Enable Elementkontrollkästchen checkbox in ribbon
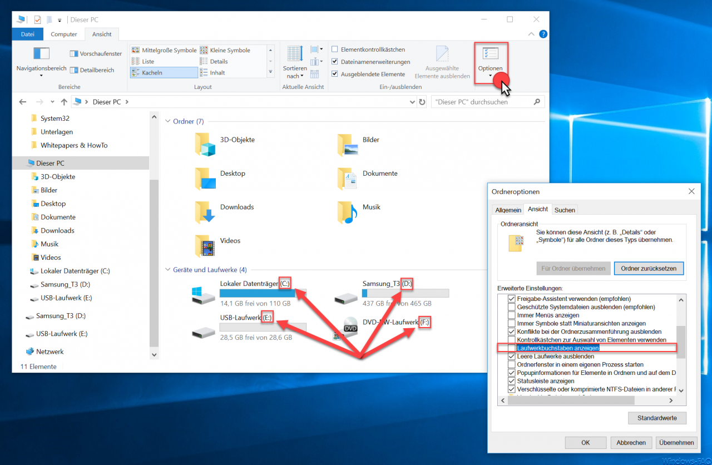 click(x=334, y=50)
